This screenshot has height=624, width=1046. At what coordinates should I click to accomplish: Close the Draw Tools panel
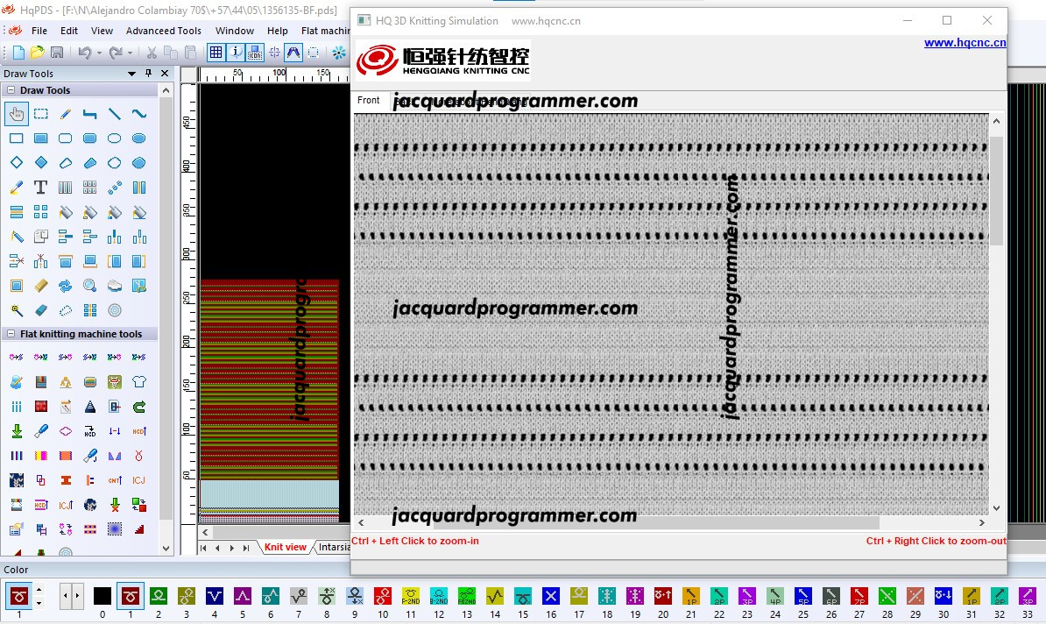coord(165,74)
